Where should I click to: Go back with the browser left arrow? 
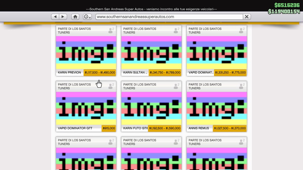point(55,17)
